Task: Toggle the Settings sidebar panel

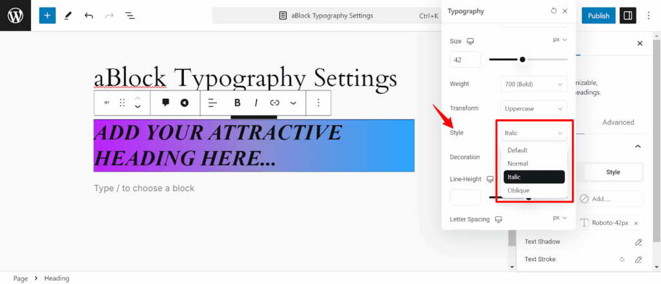Action: pos(627,15)
